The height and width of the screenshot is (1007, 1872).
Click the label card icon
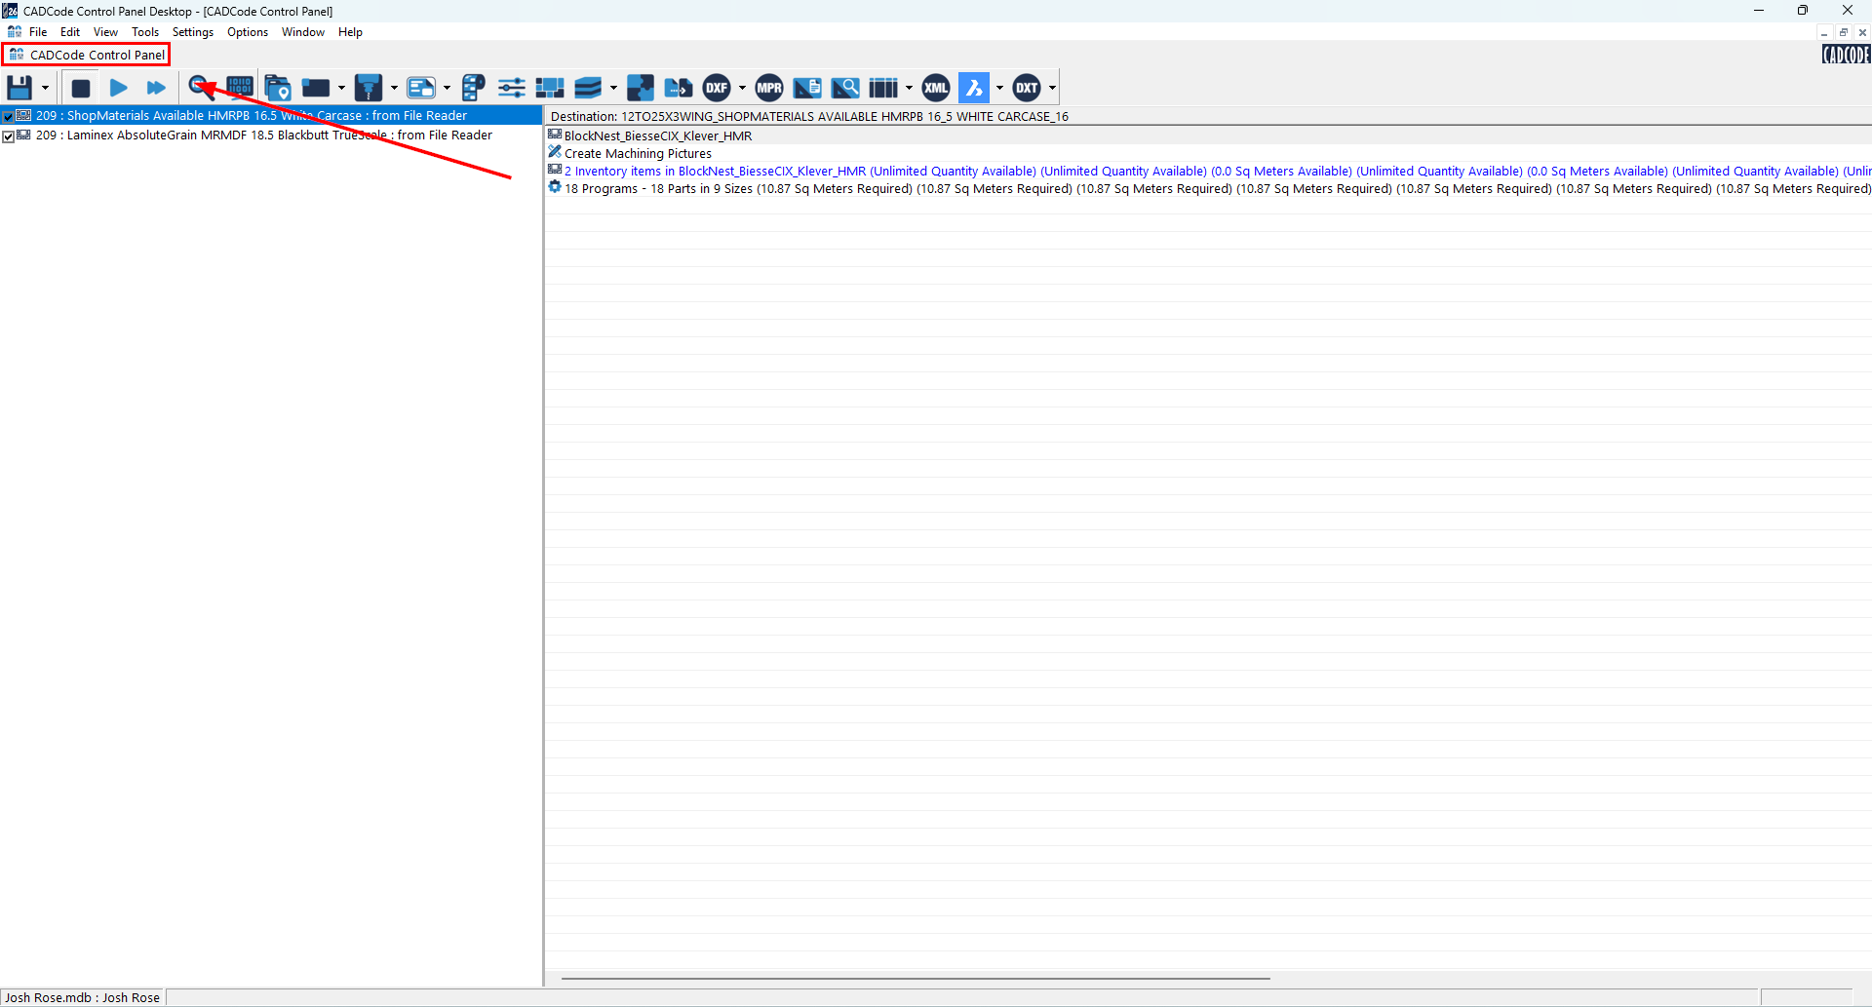coord(421,88)
